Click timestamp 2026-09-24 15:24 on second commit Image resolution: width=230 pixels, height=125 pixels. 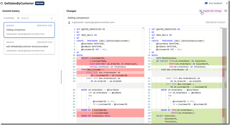tap(44, 42)
